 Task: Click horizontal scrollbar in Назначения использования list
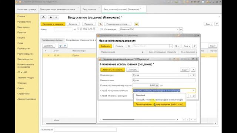[x=118, y=120]
